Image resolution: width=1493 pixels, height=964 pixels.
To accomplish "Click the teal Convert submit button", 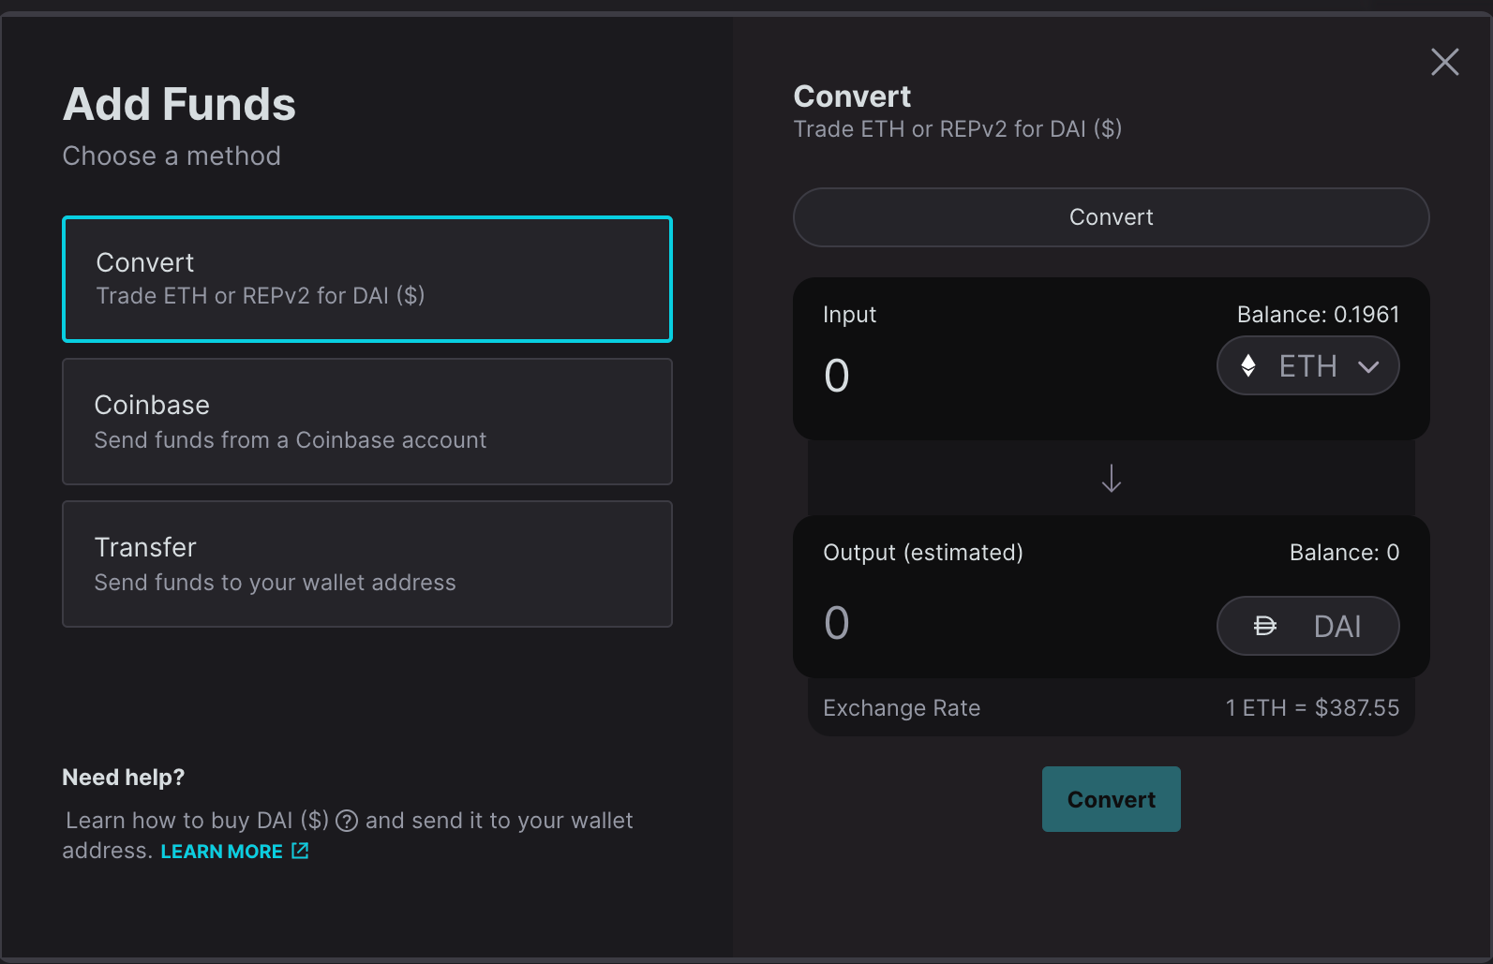I will tap(1111, 799).
